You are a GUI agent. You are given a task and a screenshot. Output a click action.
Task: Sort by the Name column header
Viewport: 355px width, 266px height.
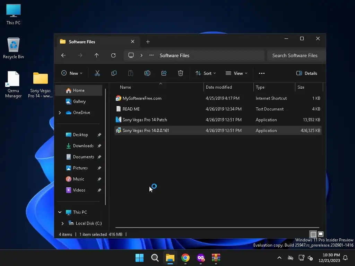click(158, 87)
